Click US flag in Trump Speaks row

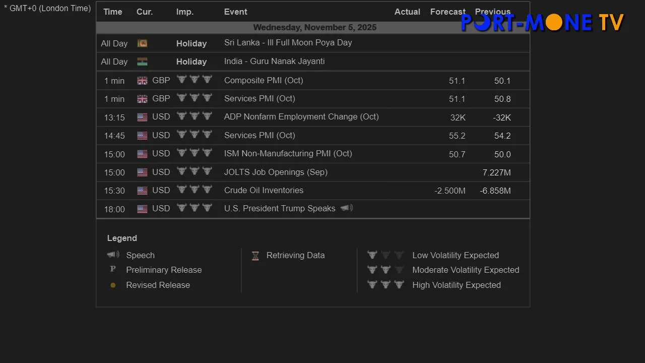pyautogui.click(x=143, y=209)
